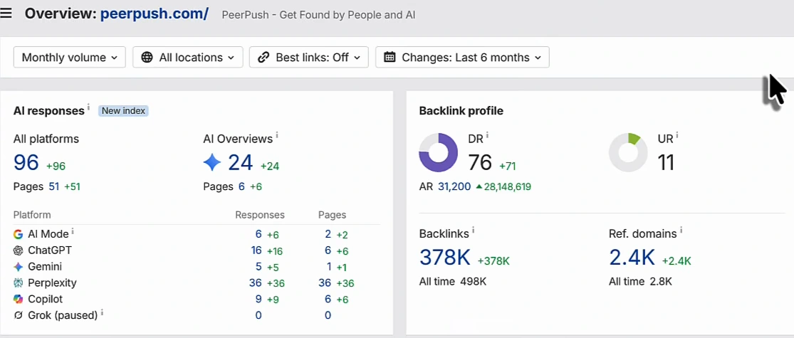Open Perplexity responses value 36

(255, 282)
